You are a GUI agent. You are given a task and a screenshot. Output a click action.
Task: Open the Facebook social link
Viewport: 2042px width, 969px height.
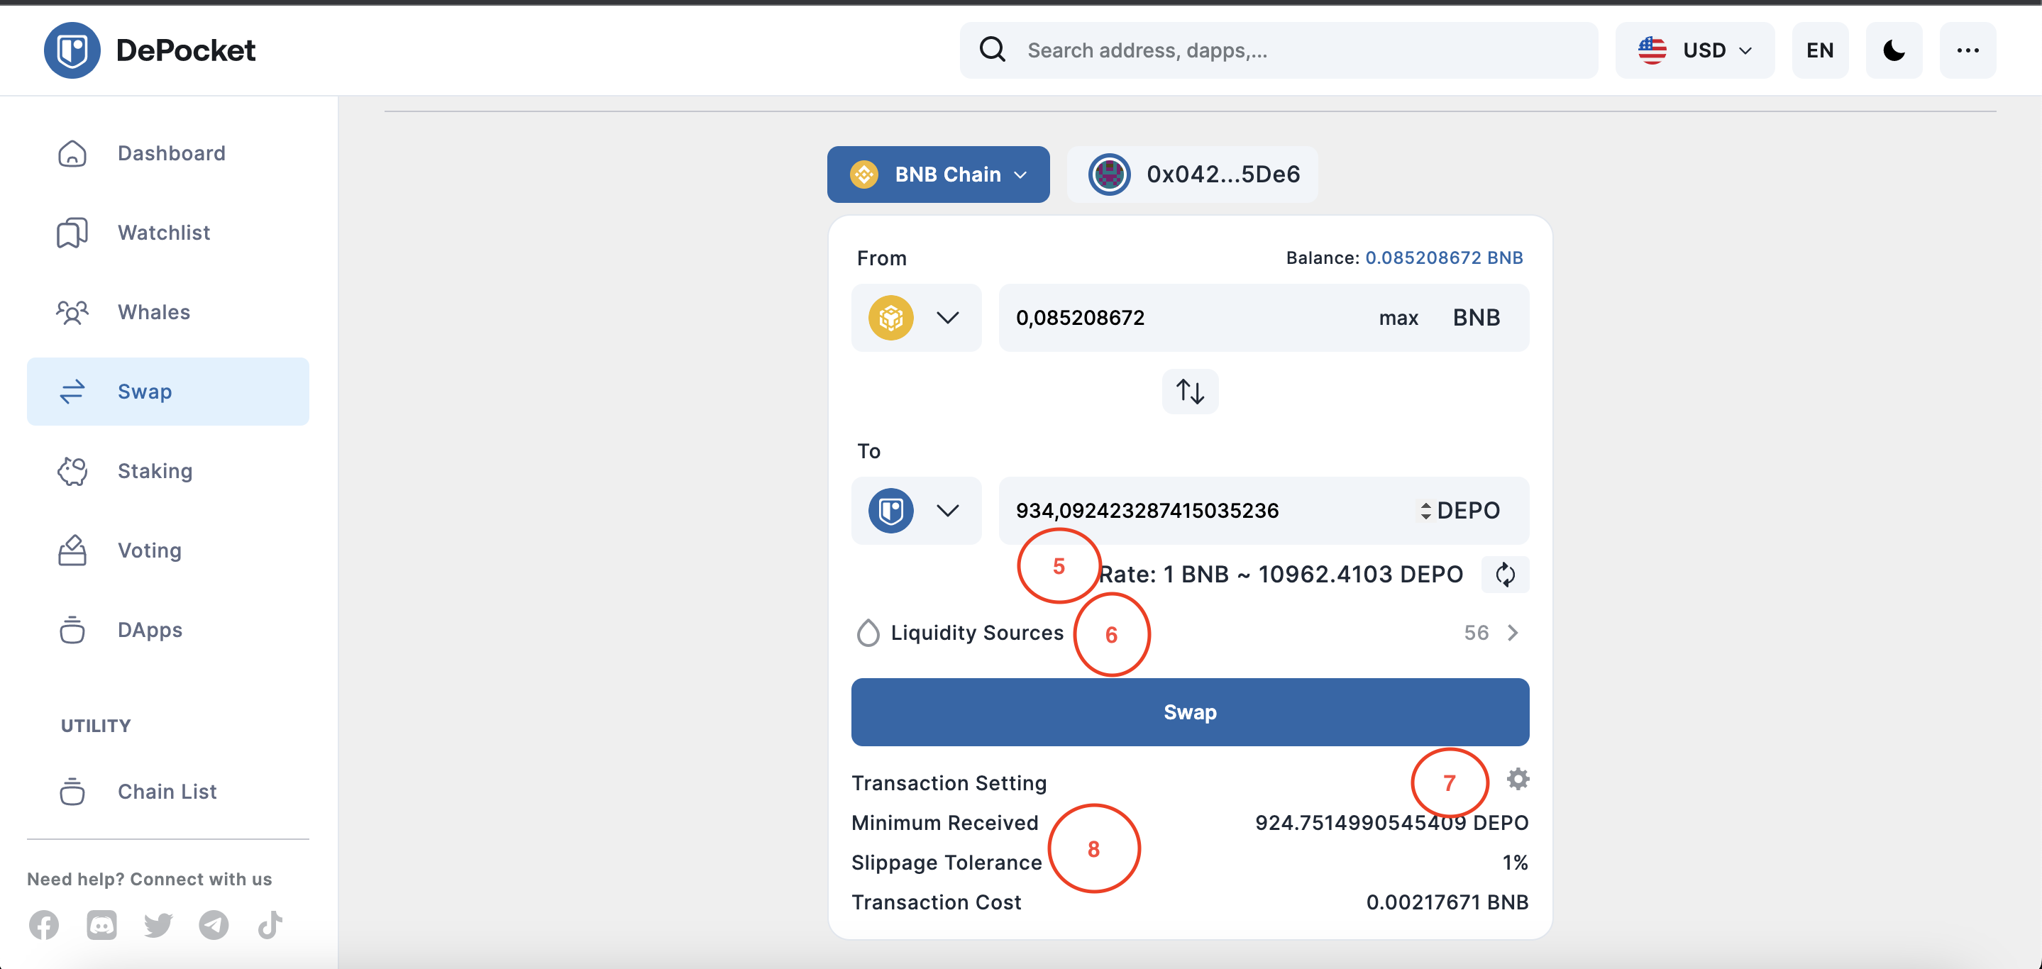tap(43, 924)
